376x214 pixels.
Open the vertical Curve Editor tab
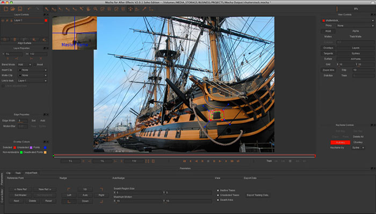click(x=2, y=196)
